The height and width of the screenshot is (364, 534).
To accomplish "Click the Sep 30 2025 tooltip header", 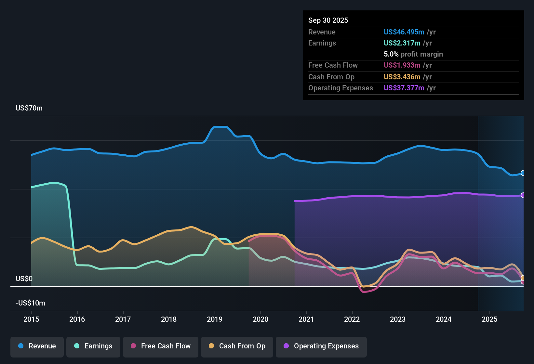I will (328, 20).
